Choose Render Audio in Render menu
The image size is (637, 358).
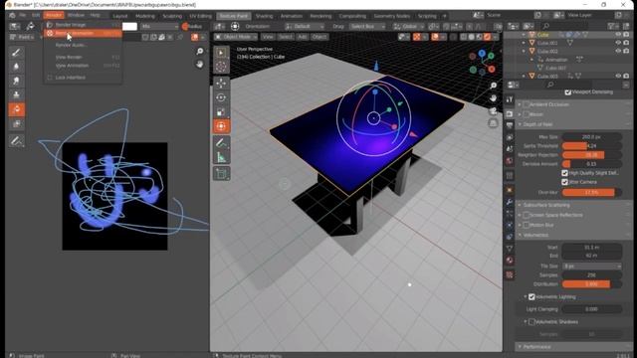83,45
